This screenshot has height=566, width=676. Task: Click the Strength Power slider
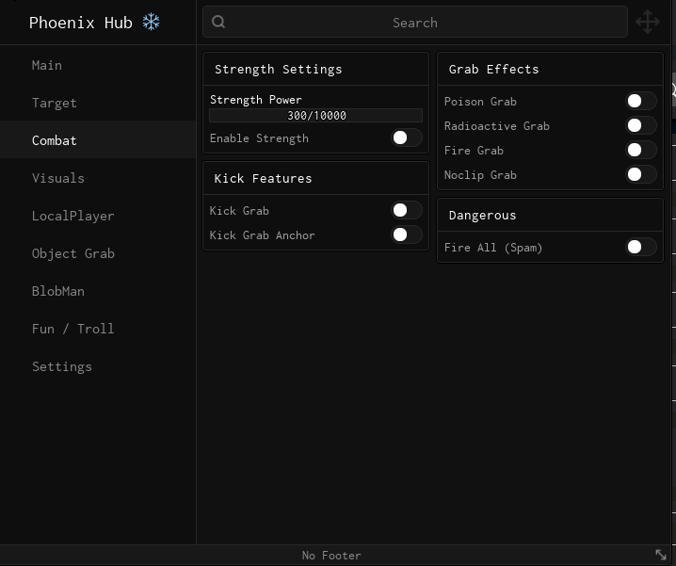click(x=316, y=116)
